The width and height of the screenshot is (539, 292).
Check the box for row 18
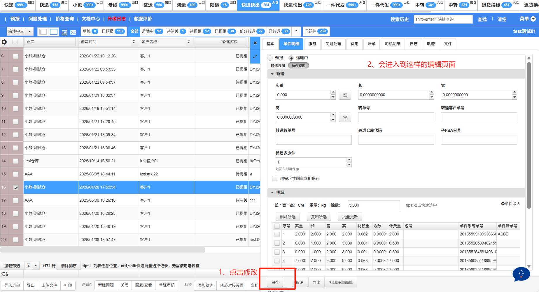pos(16,214)
